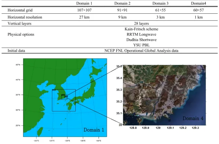Click the RRTM Longwave text
This screenshot has width=219, height=144.
142,34
